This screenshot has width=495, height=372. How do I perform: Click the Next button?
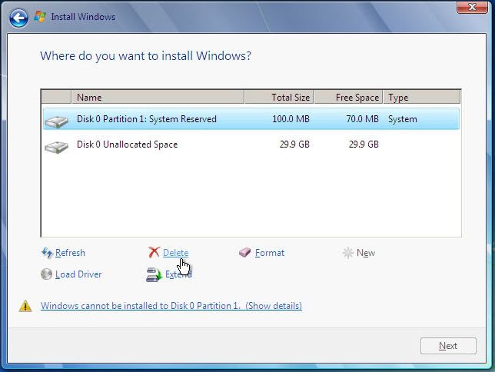point(448,346)
